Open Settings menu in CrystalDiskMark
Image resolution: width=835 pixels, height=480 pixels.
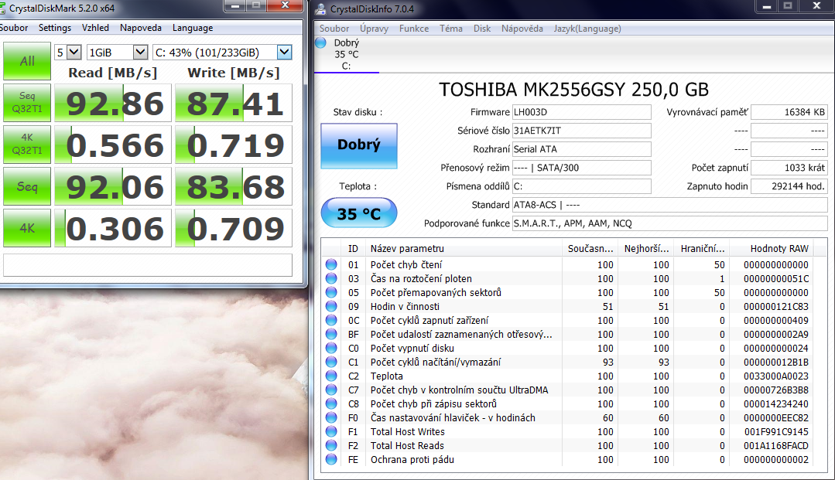coord(55,28)
